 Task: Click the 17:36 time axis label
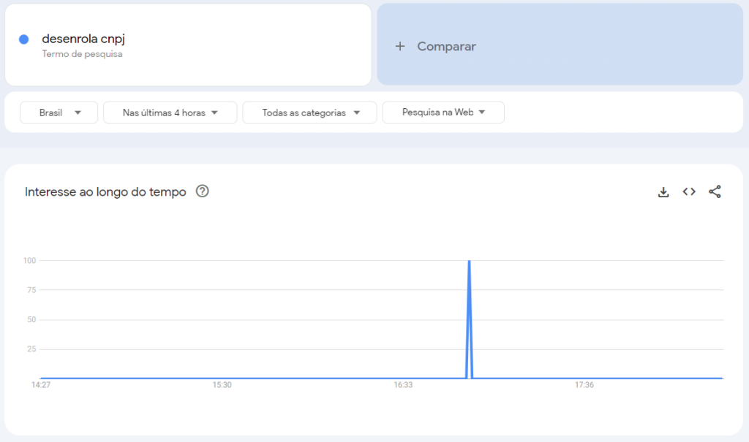[584, 385]
